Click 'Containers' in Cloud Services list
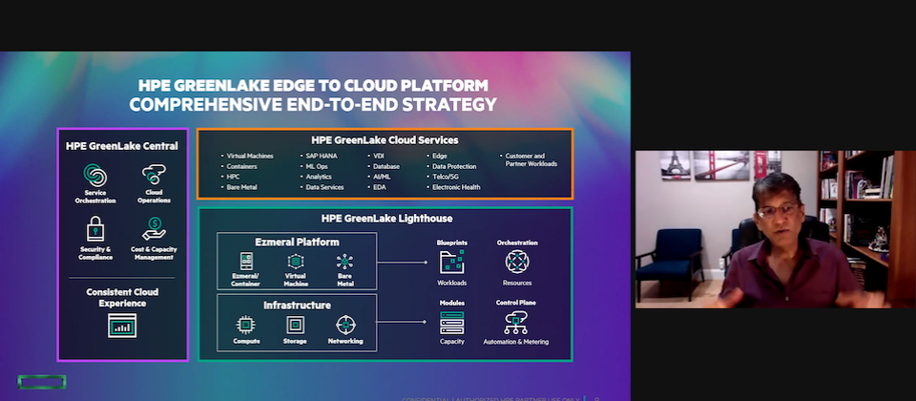The height and width of the screenshot is (401, 916). click(x=241, y=166)
